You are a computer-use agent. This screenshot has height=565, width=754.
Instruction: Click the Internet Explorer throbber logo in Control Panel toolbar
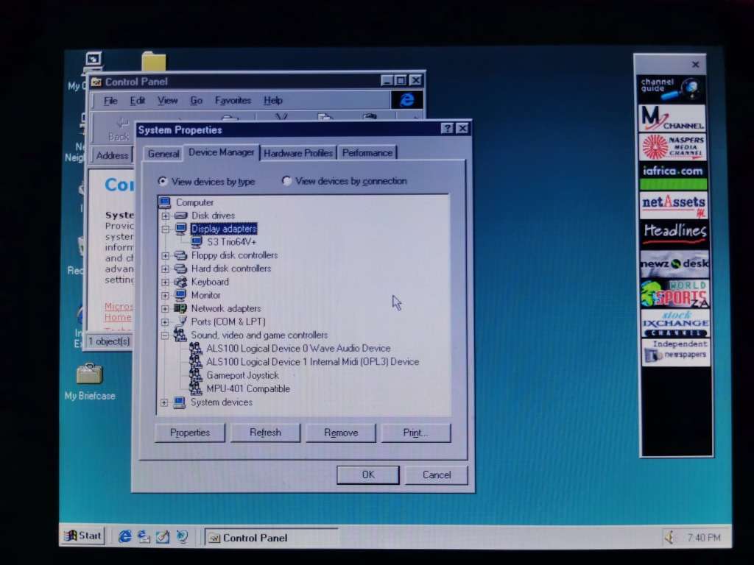[407, 100]
